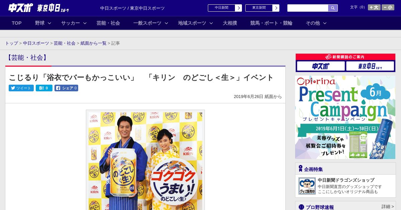The width and height of the screenshot is (401, 210).
Task: Click the magnifier search button
Action: coord(333,8)
